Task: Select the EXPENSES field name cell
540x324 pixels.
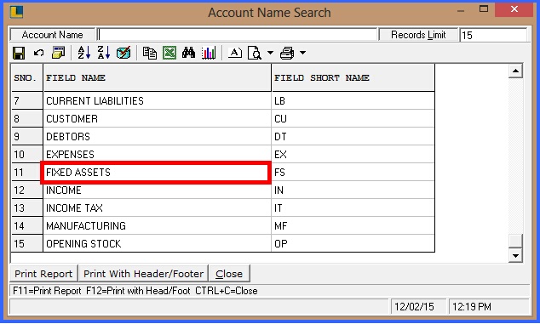Action: click(x=157, y=155)
